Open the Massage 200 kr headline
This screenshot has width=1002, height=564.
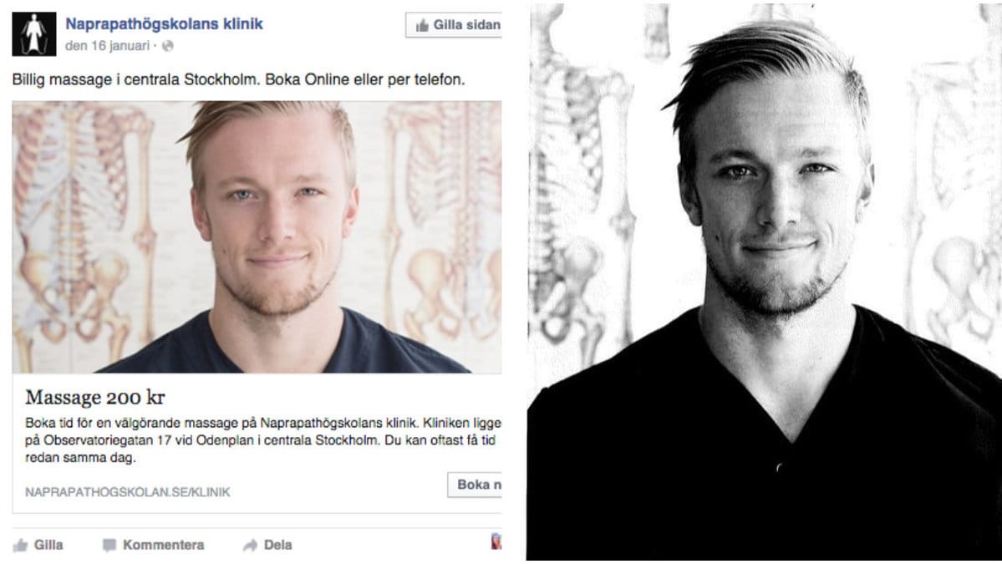[95, 397]
